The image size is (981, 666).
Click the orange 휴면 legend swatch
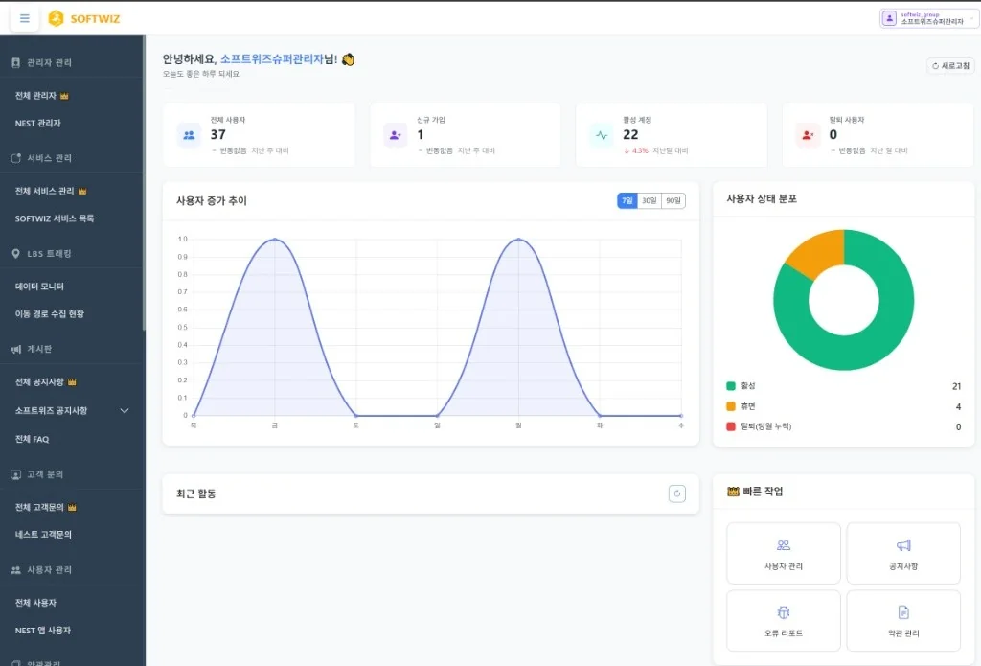(730, 406)
